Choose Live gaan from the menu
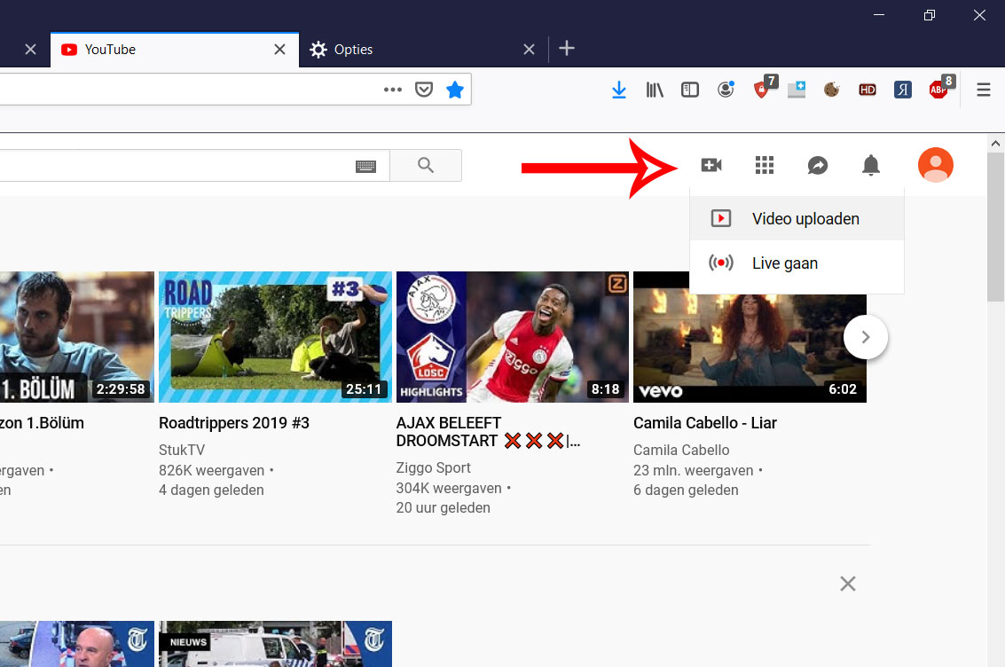The height and width of the screenshot is (667, 1005). (x=797, y=263)
